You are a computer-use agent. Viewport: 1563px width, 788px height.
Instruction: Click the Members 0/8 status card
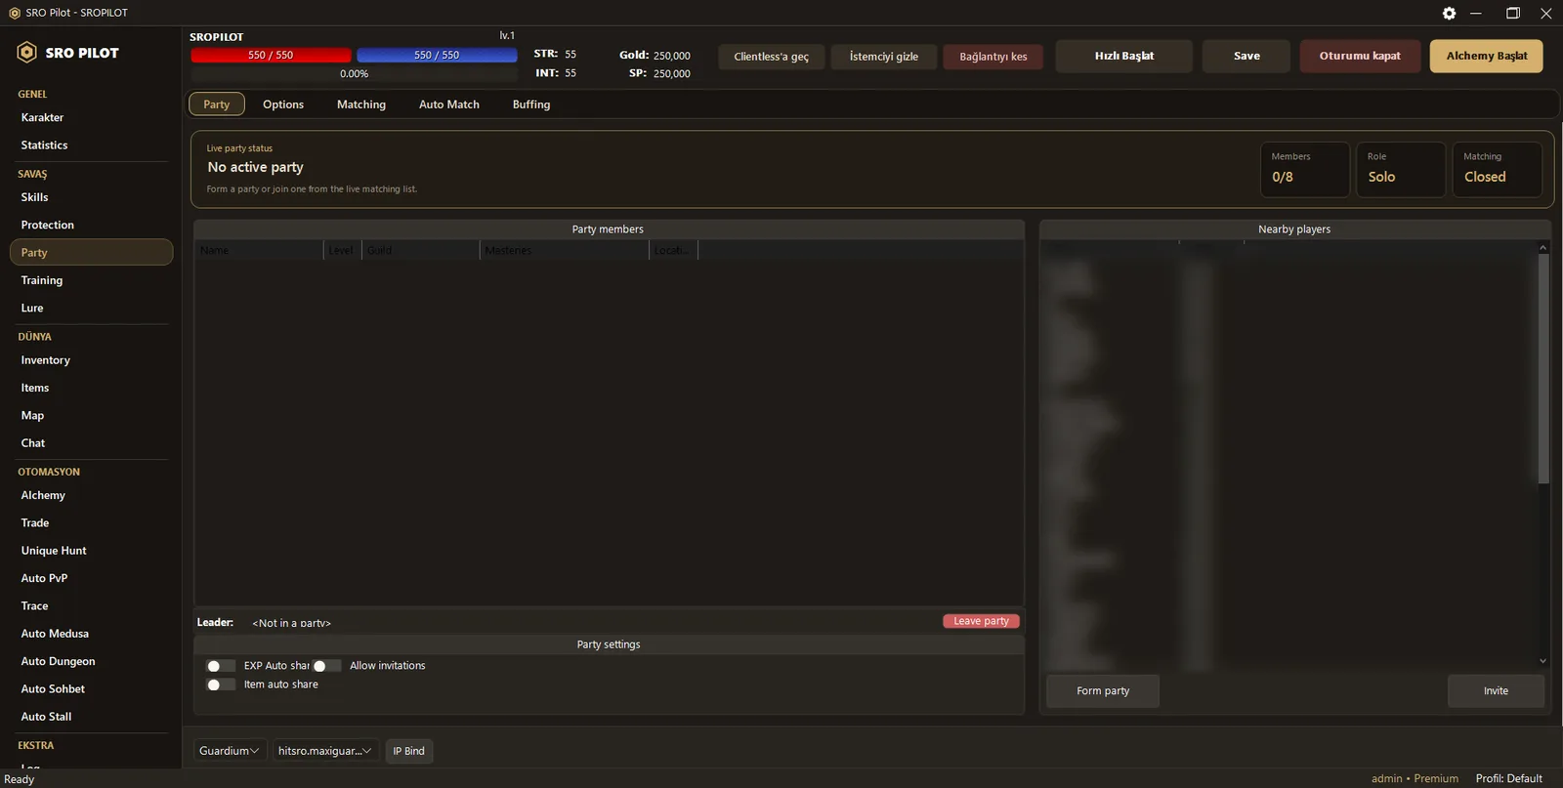tap(1305, 170)
